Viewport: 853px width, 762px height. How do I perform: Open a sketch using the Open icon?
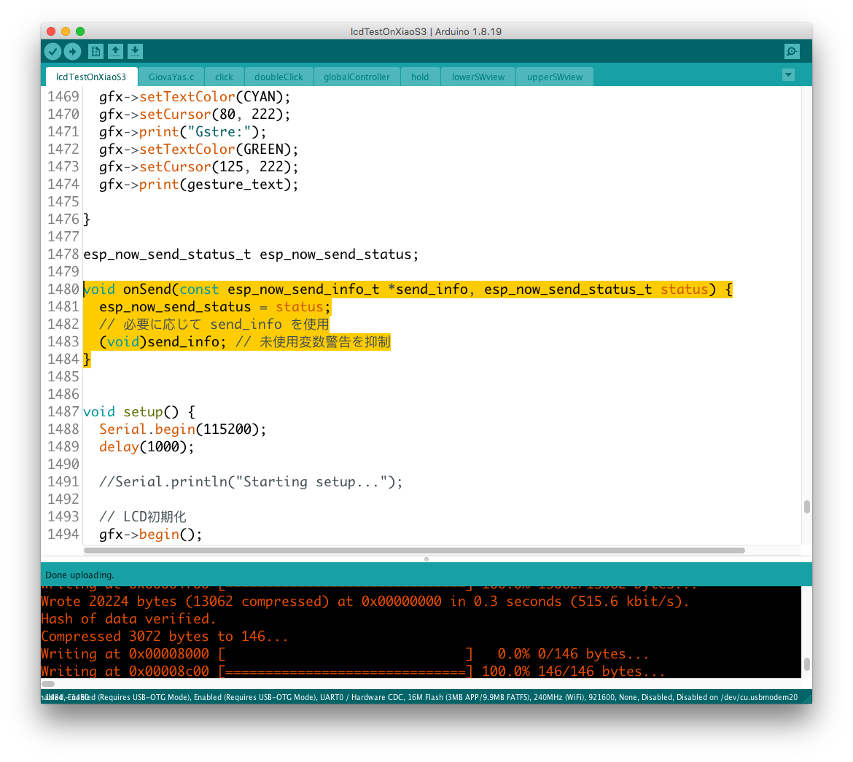coord(115,51)
